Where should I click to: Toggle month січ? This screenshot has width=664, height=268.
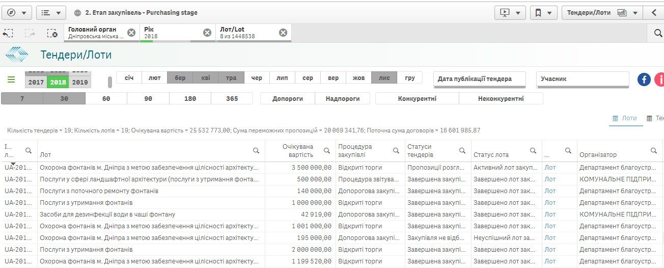[129, 78]
